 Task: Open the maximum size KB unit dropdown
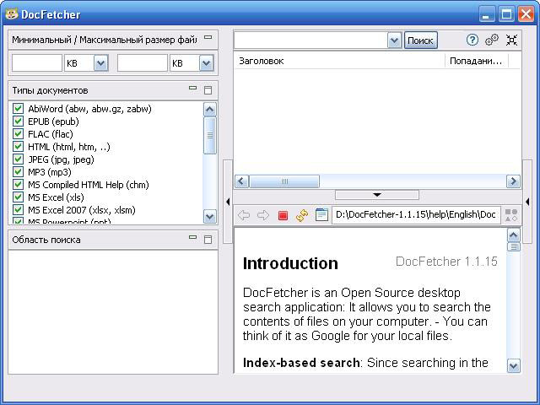pos(206,63)
